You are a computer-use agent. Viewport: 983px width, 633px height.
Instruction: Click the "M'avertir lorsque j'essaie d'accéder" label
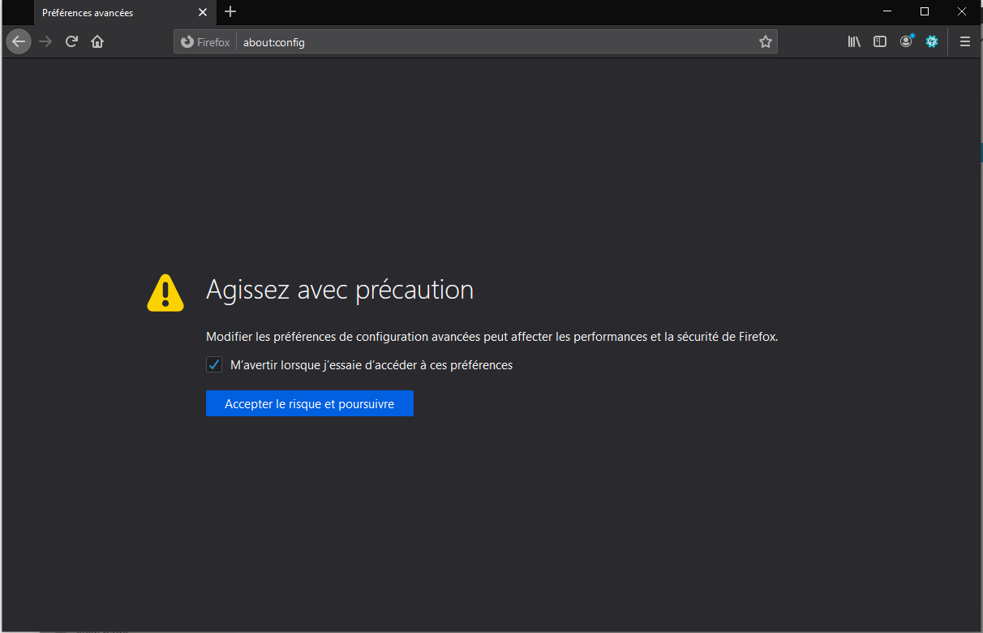[x=371, y=365]
